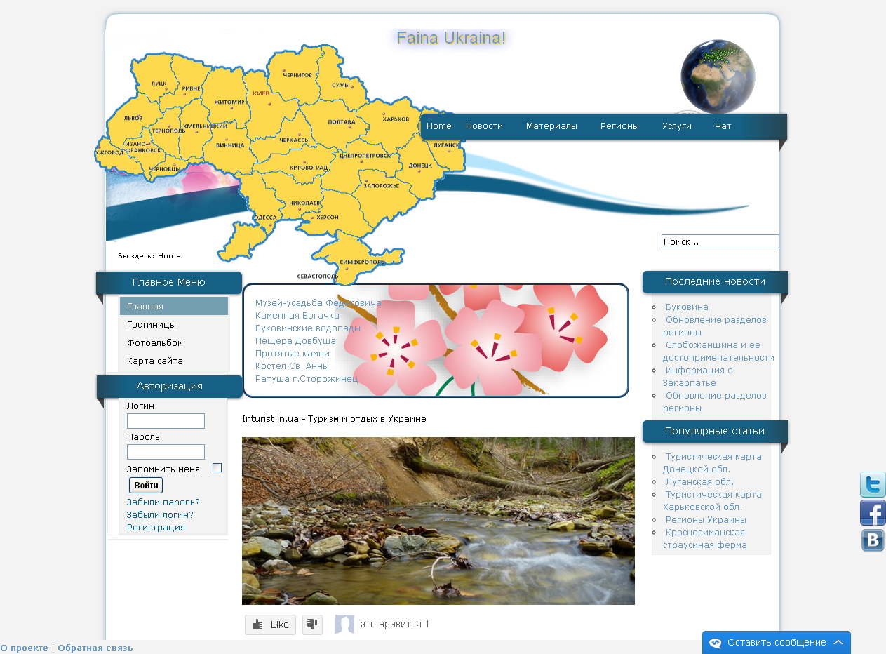The image size is (886, 654).
Task: Open the Регистрация link
Action: pos(156,528)
